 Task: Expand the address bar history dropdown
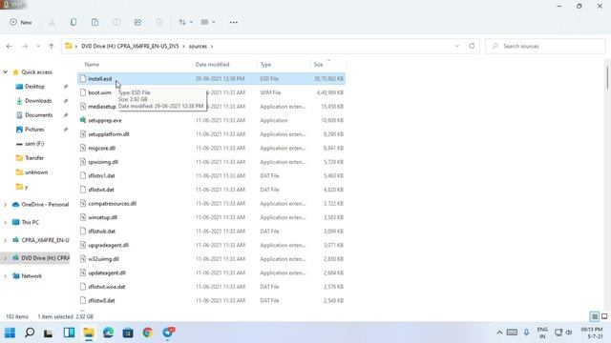[456, 46]
